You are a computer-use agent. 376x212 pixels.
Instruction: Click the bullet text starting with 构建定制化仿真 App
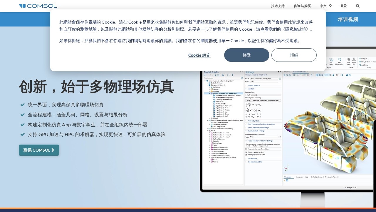pyautogui.click(x=88, y=125)
